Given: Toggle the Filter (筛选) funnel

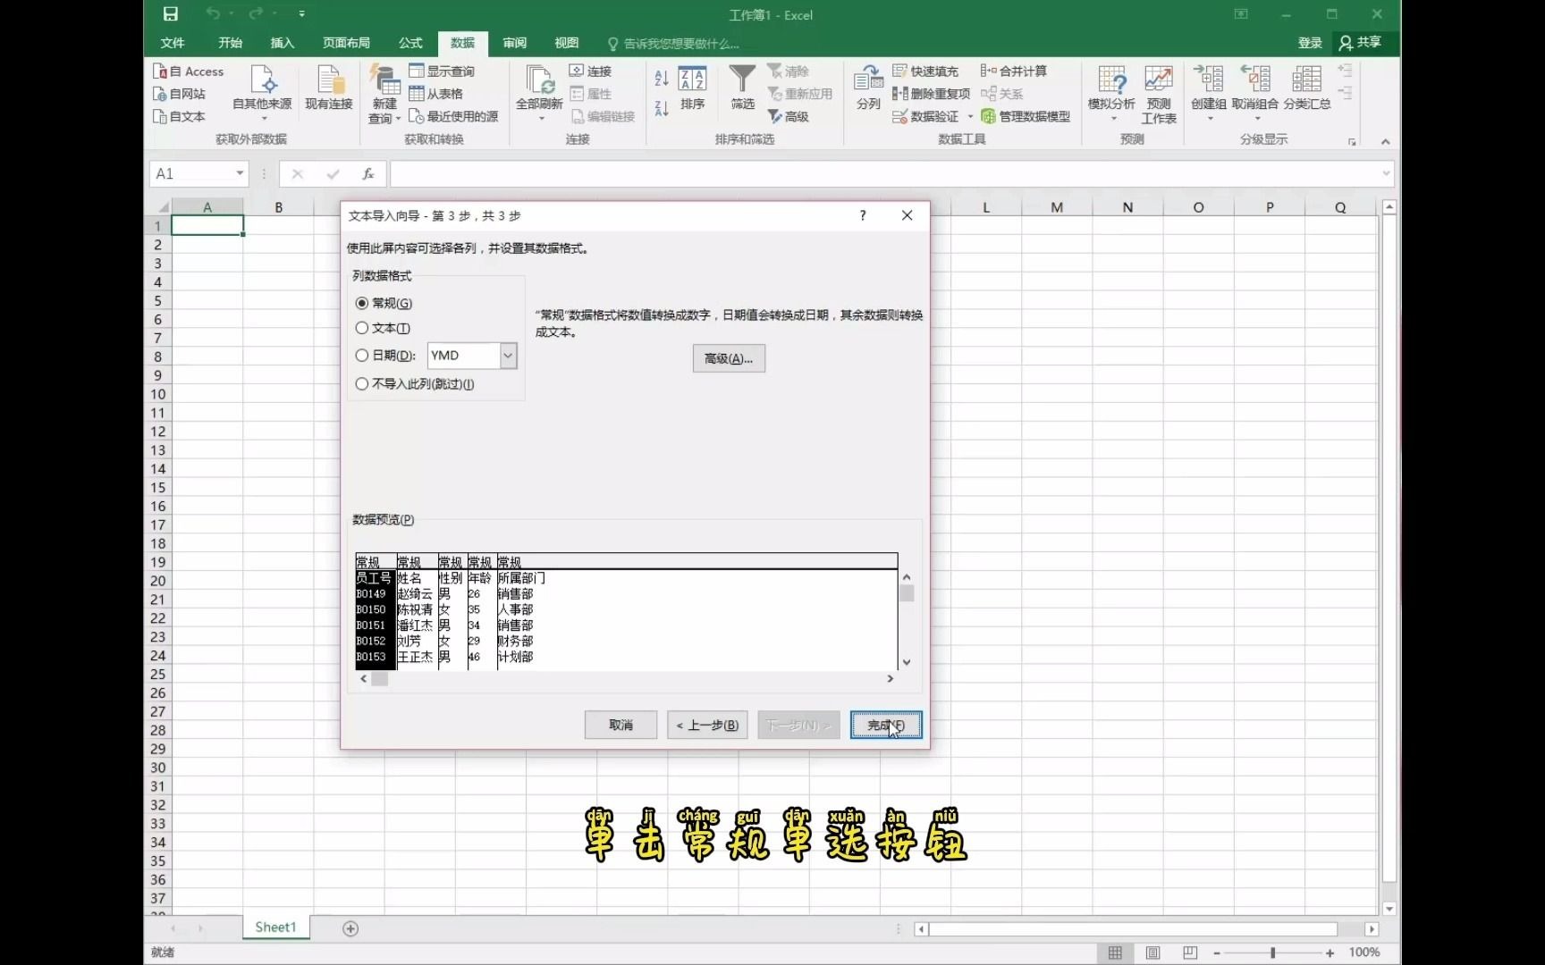Looking at the screenshot, I should (742, 88).
